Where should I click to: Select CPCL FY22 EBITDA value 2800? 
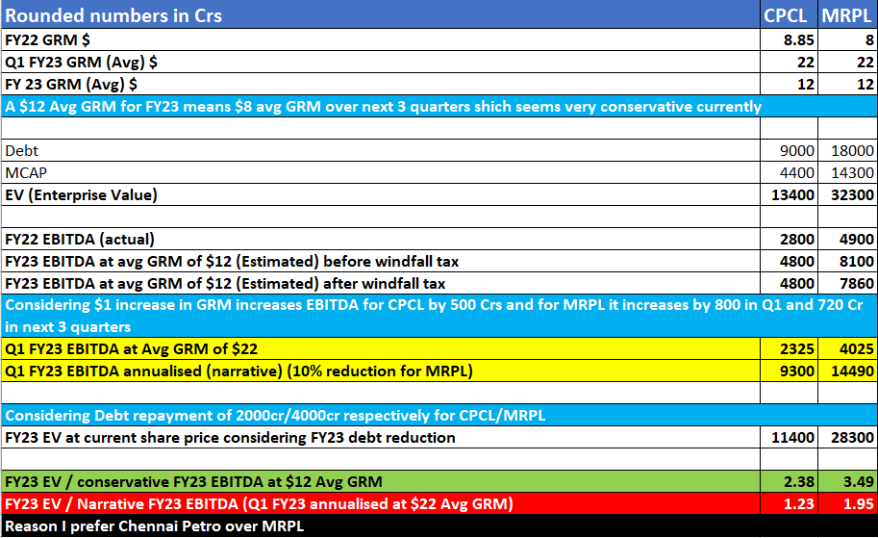pyautogui.click(x=789, y=239)
